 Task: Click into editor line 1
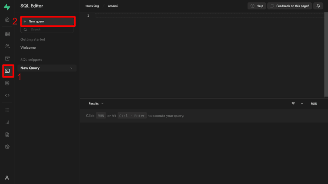click(x=210, y=16)
